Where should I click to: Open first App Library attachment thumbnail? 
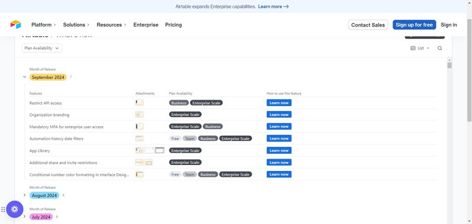point(139,150)
